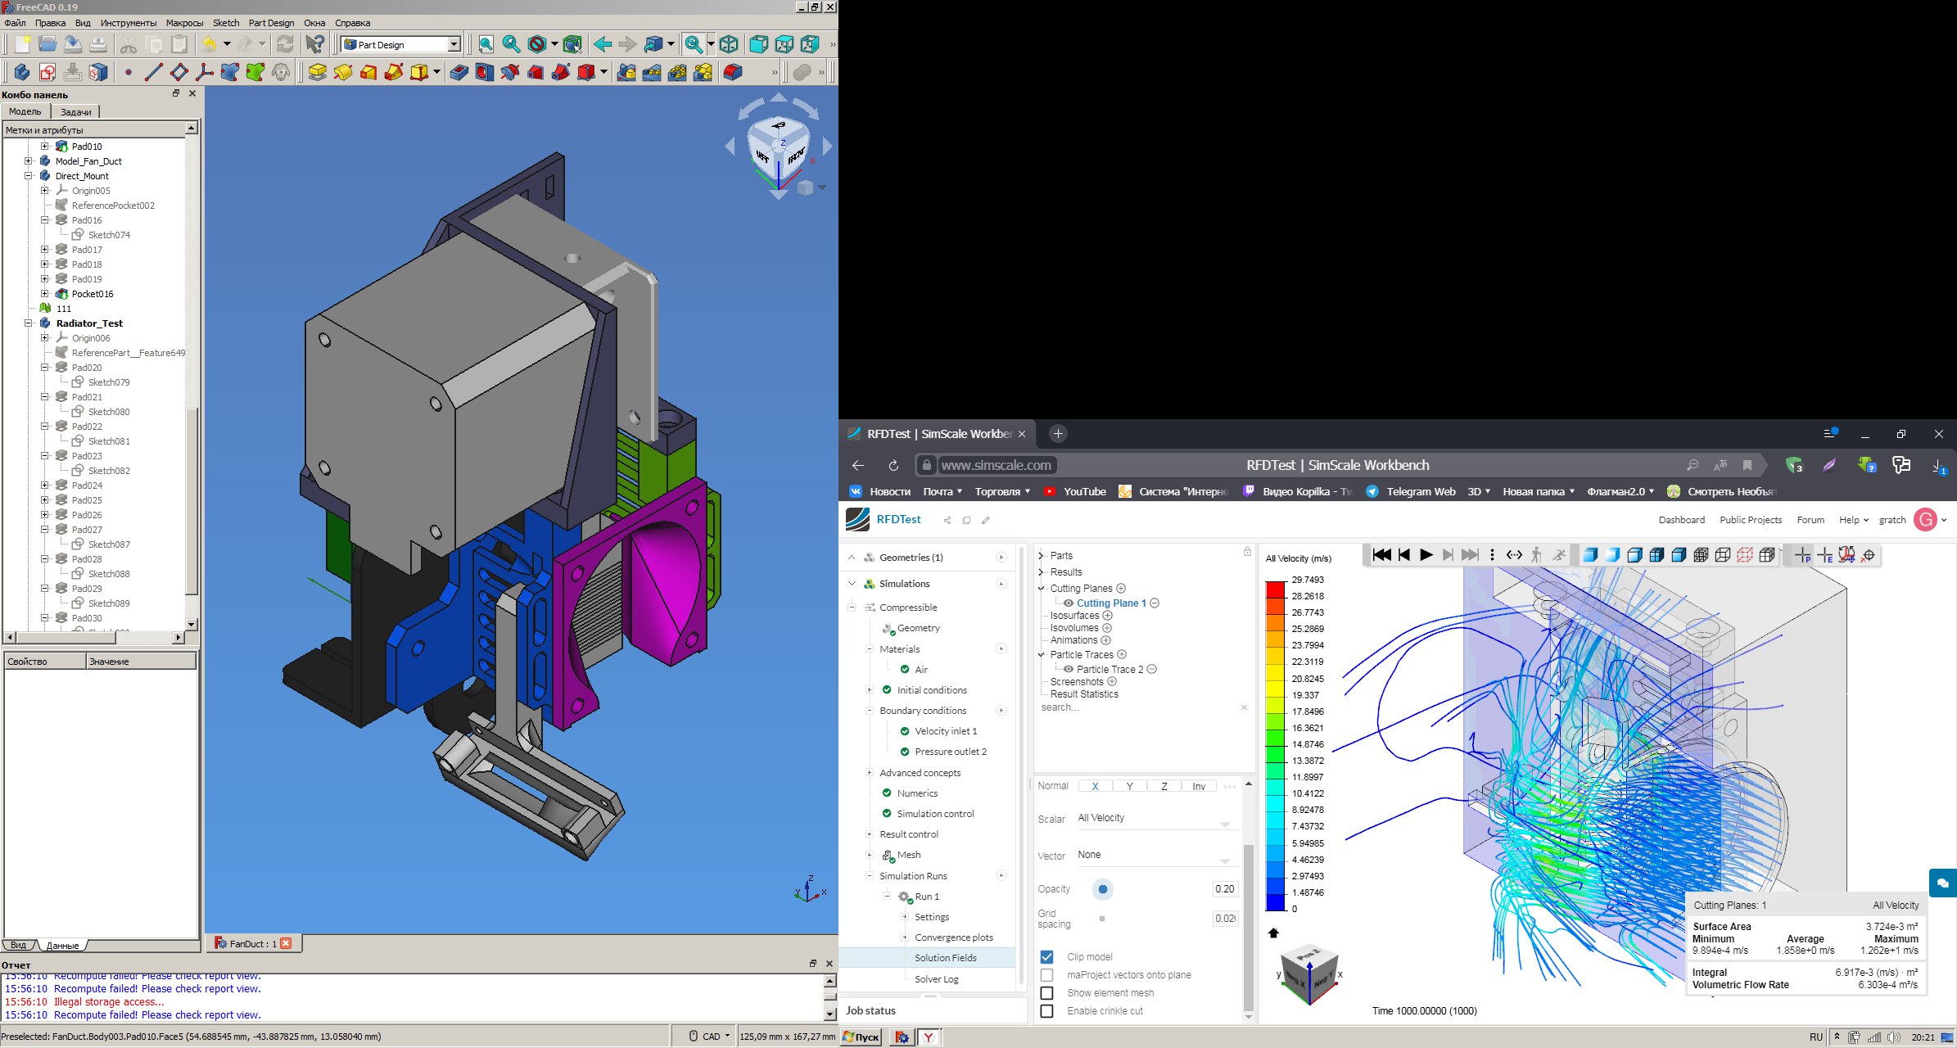
Task: Click the YouTube bookmark in browser
Action: [x=1073, y=491]
